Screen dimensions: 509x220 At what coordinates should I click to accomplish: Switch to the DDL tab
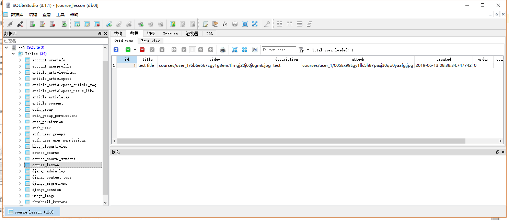(209, 34)
